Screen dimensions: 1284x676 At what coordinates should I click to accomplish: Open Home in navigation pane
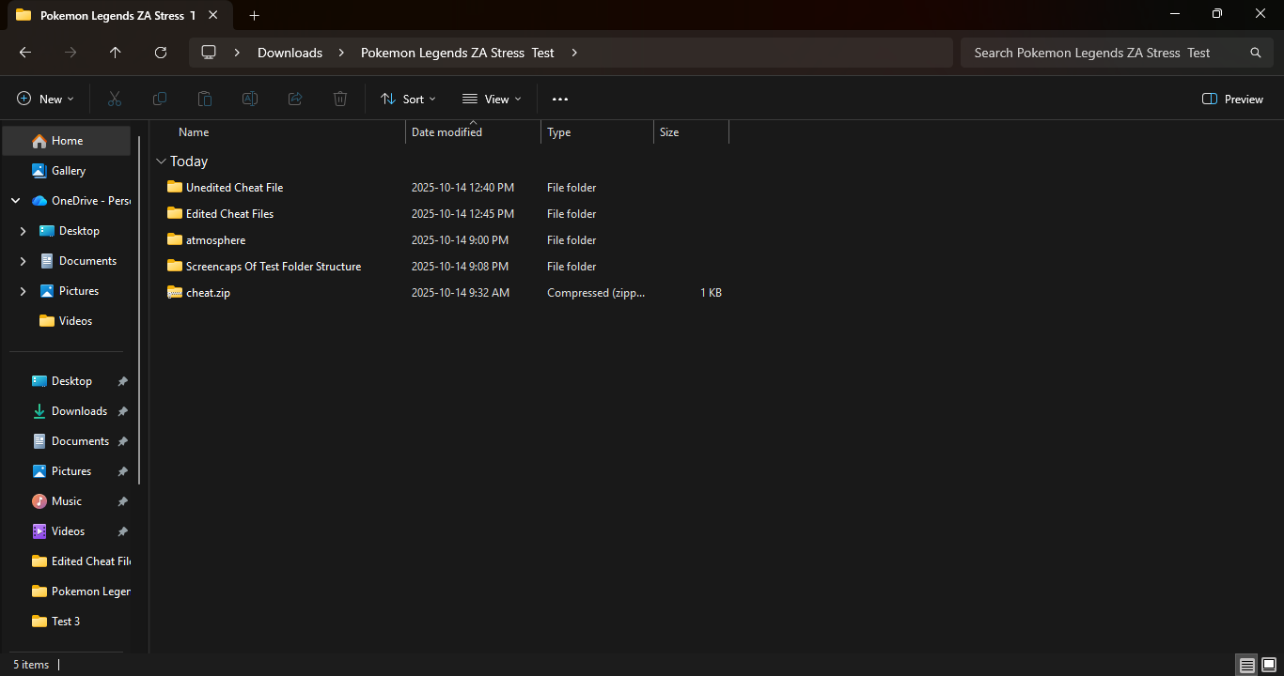(67, 141)
